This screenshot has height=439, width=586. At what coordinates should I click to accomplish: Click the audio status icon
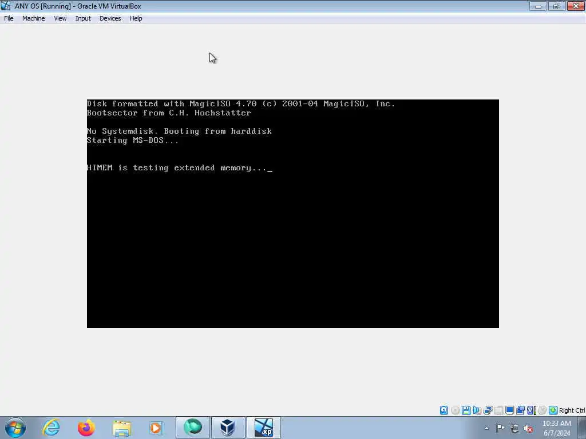[x=477, y=410]
